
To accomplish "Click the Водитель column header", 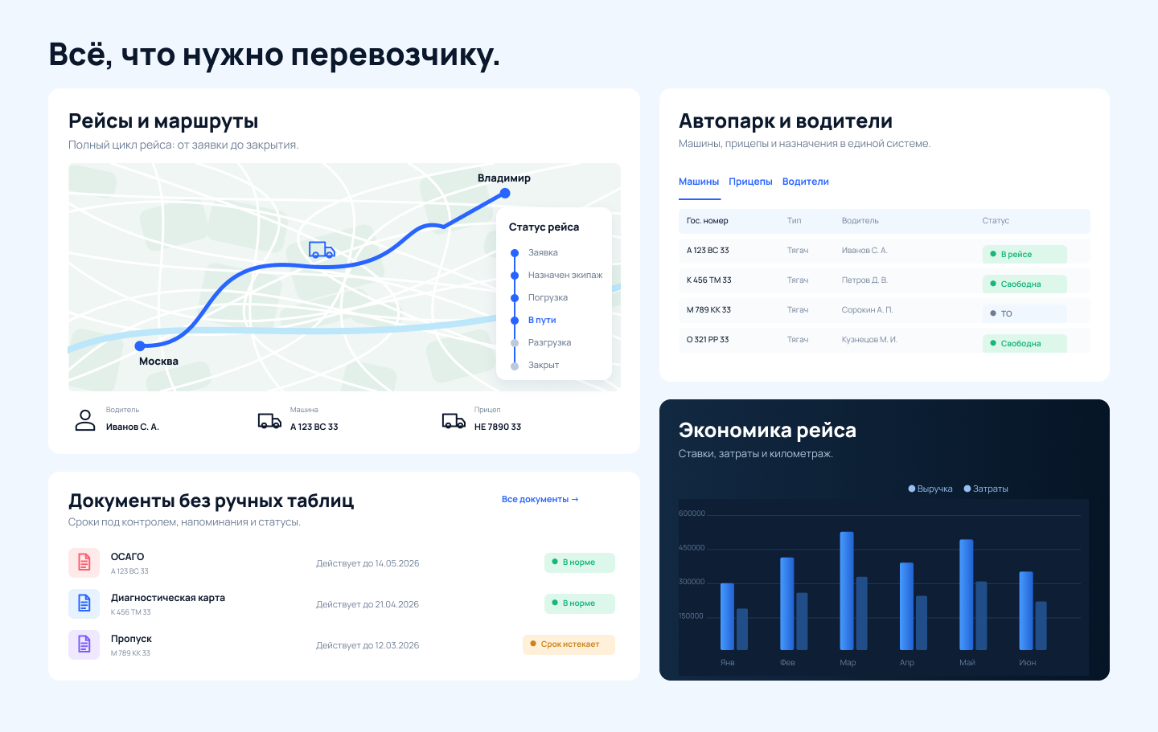I will coord(860,221).
